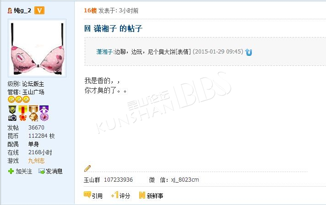Click 引用 to quote this post
This screenshot has height=205, width=326.
(x=93, y=195)
